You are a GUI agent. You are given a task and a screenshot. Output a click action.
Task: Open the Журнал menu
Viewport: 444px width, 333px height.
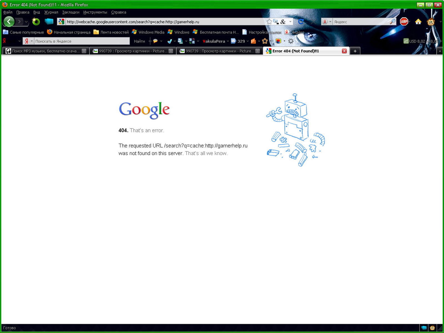coord(51,12)
